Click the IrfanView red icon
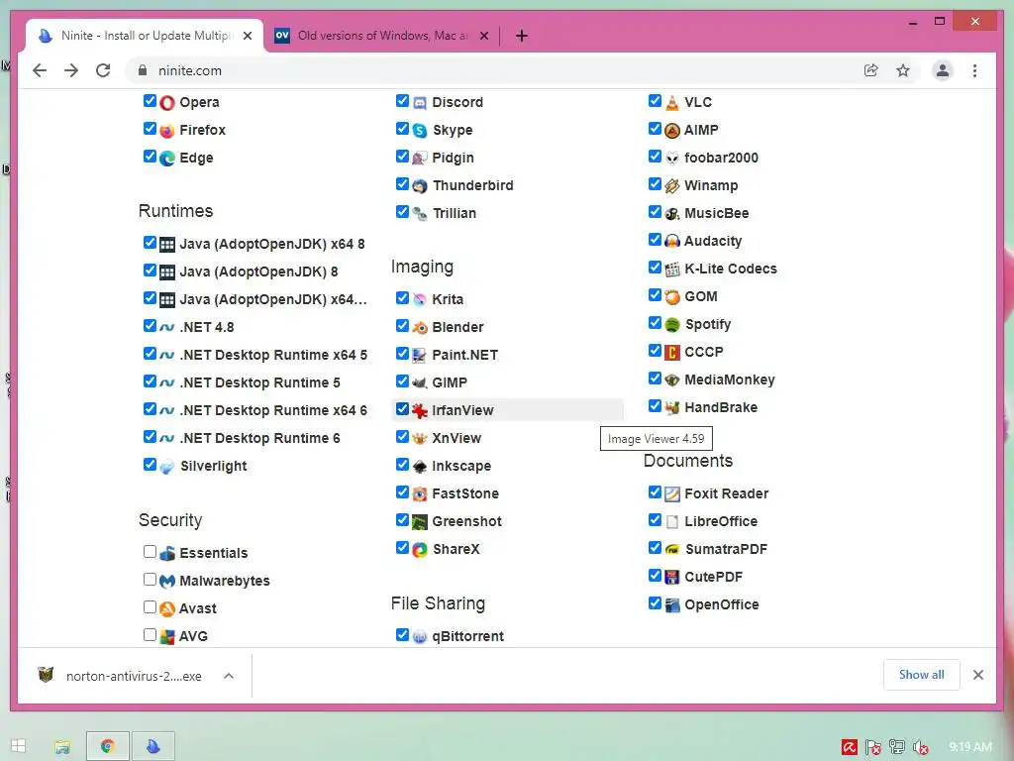The image size is (1014, 761). 420,411
